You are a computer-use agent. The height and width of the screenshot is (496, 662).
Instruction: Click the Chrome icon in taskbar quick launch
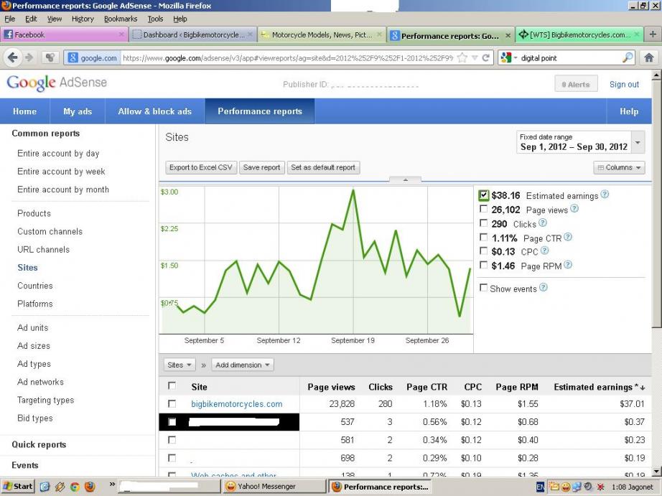point(75,487)
